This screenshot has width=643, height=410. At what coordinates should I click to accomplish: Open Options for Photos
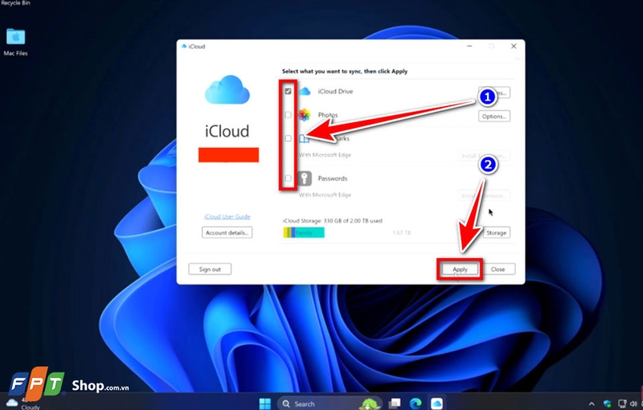click(494, 117)
